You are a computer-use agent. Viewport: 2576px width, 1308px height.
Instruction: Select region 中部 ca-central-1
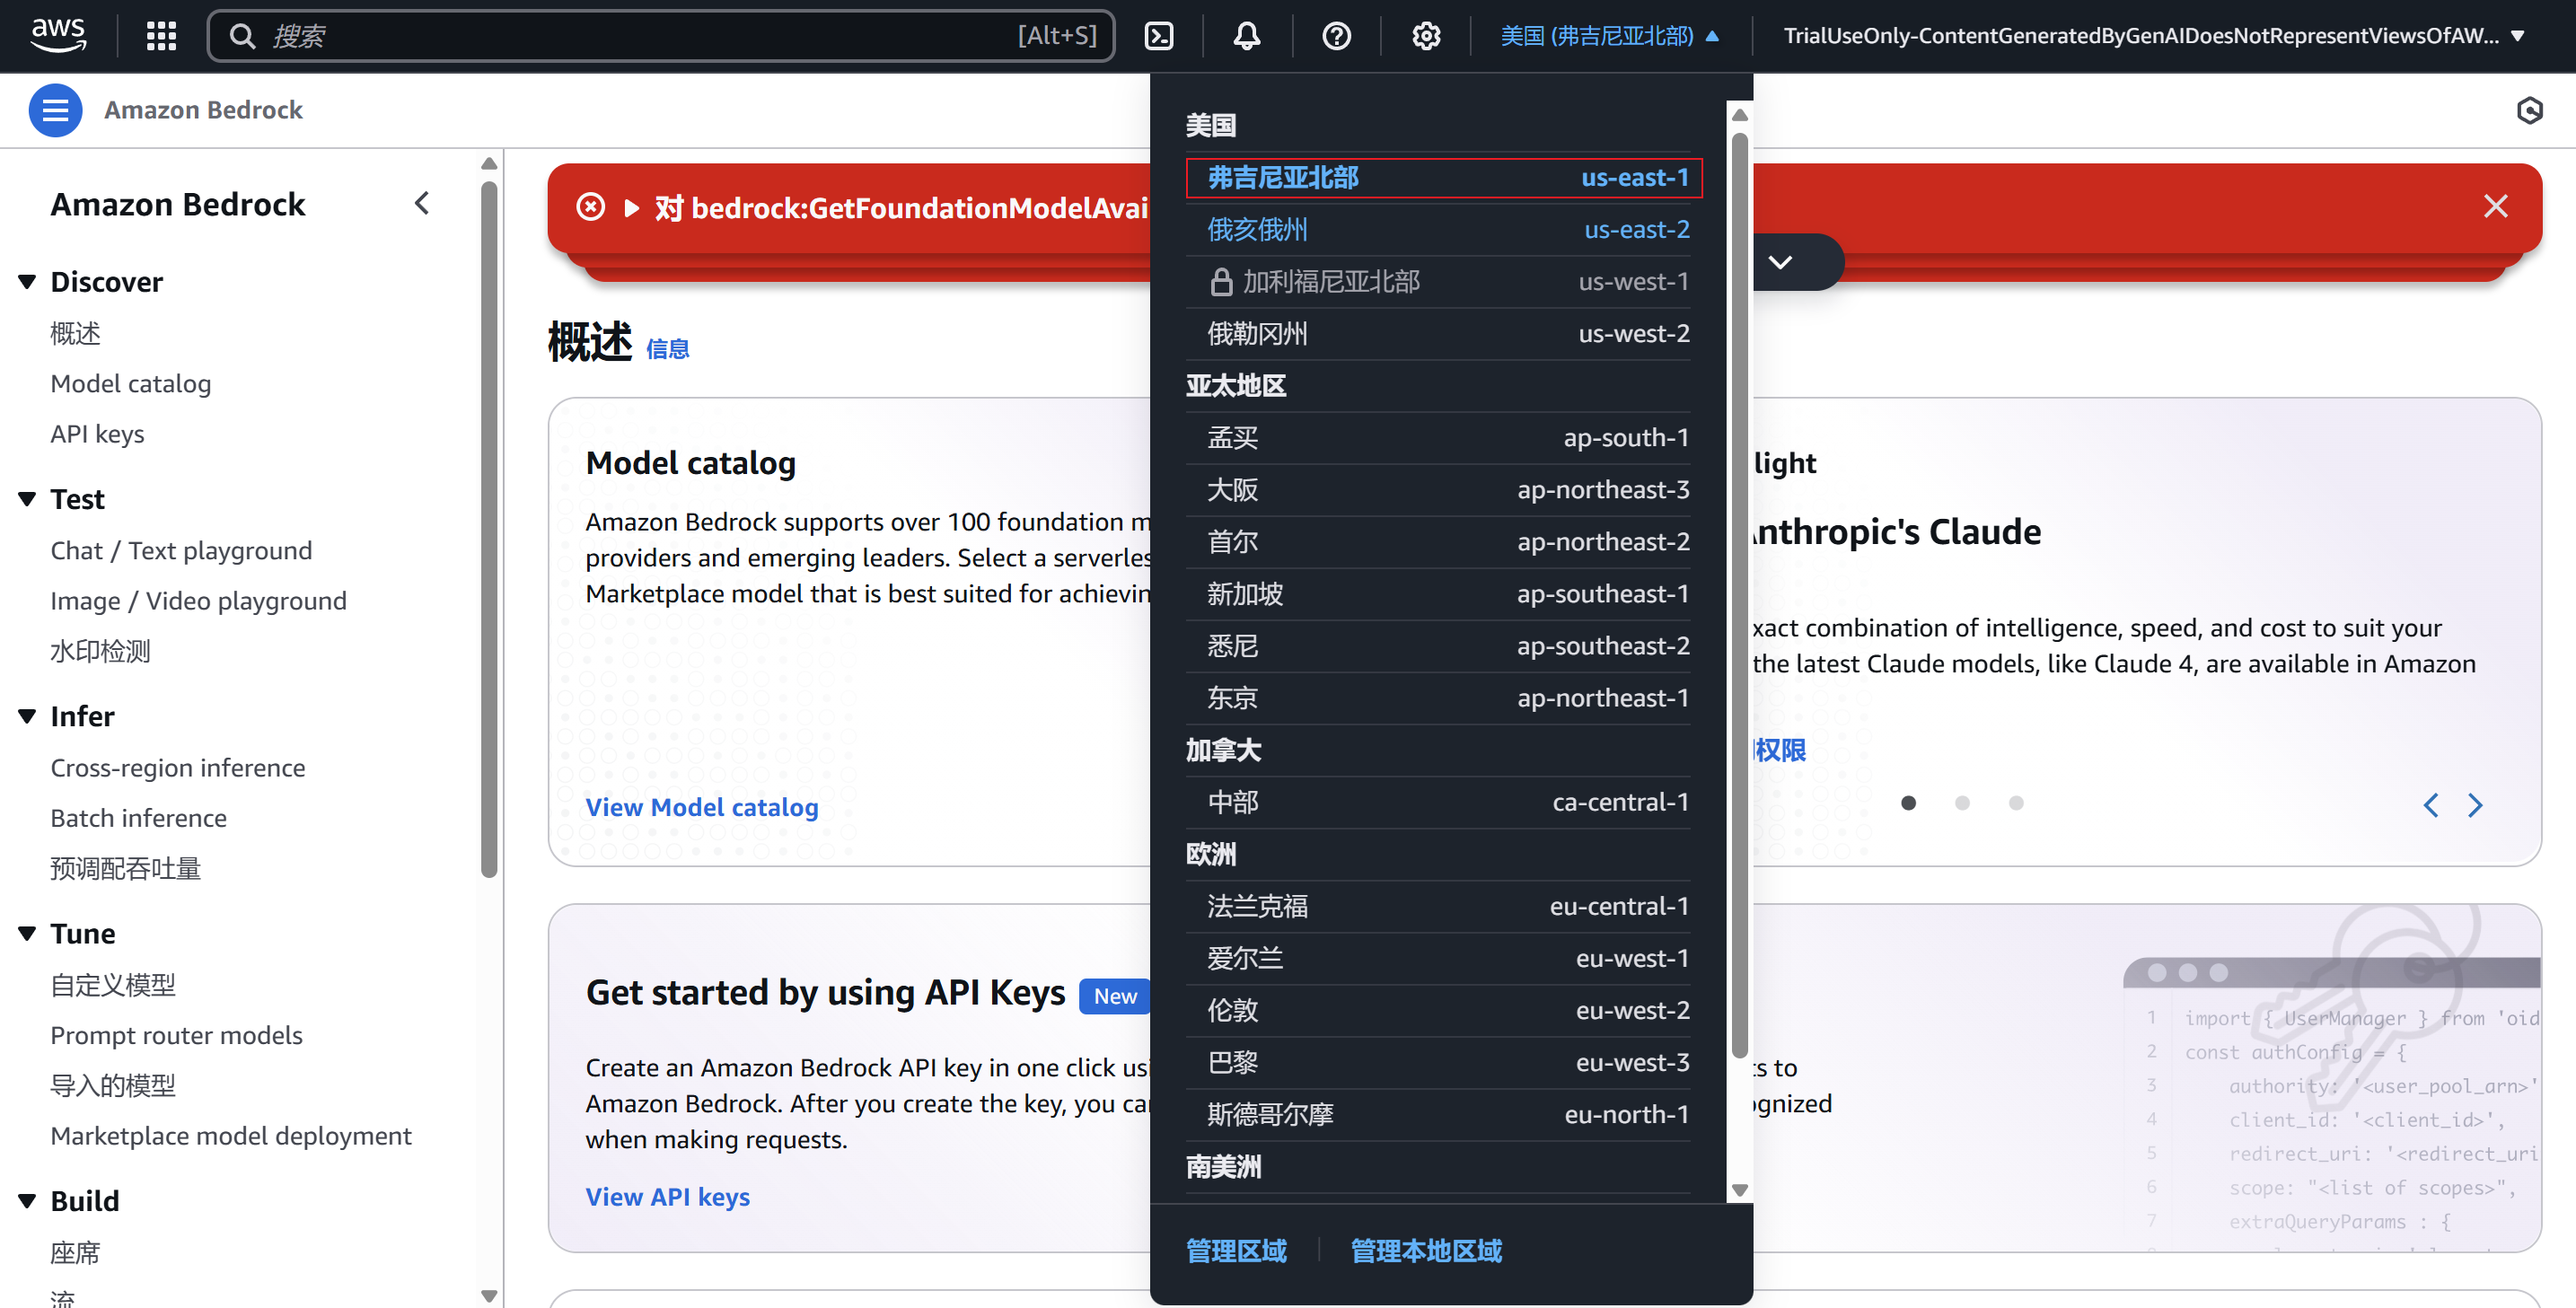[x=1438, y=802]
